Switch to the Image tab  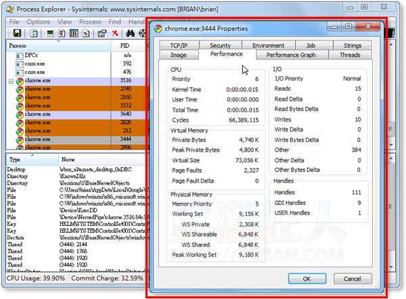(179, 55)
